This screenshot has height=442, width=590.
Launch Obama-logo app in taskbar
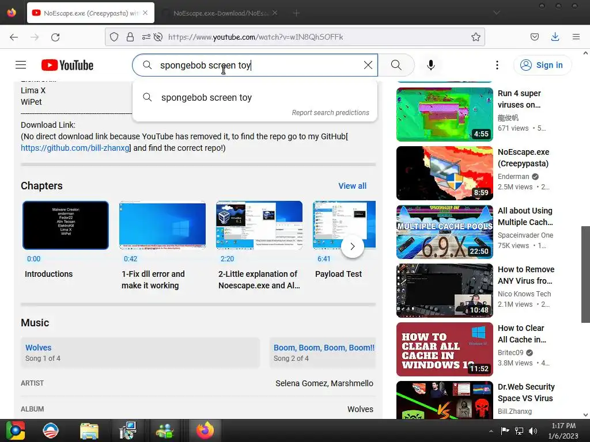(x=51, y=430)
